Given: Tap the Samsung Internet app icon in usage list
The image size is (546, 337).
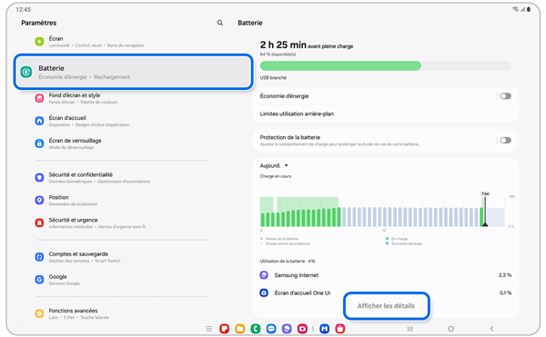Looking at the screenshot, I should click(x=264, y=275).
